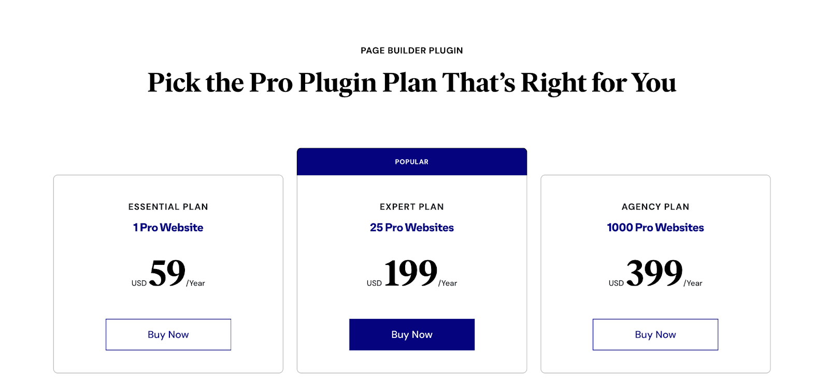Click the "1000 Pro Websites" link
The width and height of the screenshot is (829, 382).
(655, 228)
